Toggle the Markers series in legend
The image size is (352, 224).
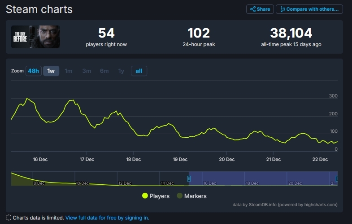pos(191,196)
